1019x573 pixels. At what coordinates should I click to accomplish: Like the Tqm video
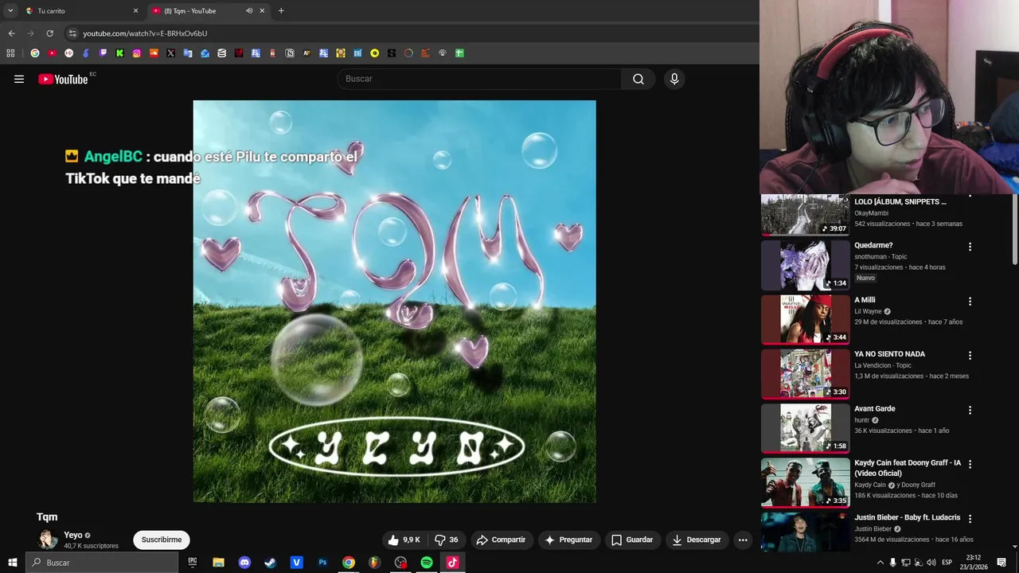point(404,540)
